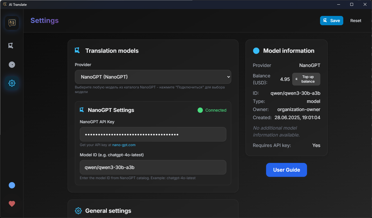Click the AI Translate title bar app icon
This screenshot has width=372, height=218.
click(5, 4)
